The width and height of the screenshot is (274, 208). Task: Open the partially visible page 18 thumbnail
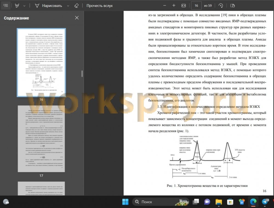tap(41, 188)
